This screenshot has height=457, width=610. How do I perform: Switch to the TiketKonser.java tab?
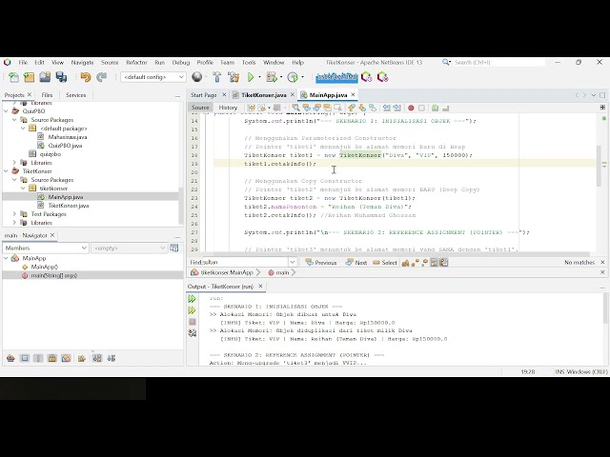click(263, 95)
